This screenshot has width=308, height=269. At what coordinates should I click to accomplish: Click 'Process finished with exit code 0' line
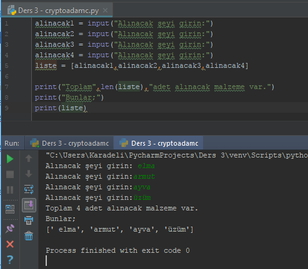point(117,250)
